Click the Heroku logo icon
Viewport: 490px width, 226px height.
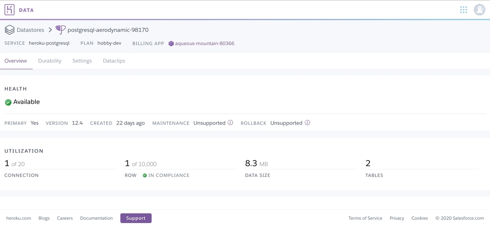tap(9, 10)
